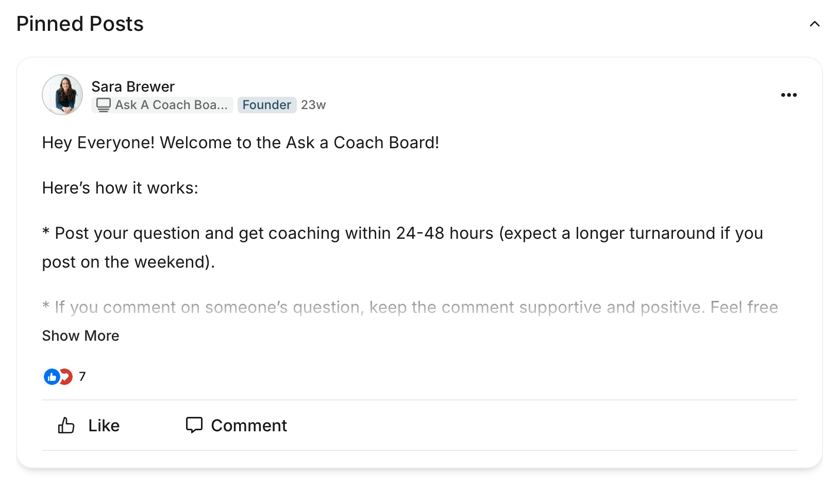Click the 'Hey Everyone! Welcome' post text
Image resolution: width=839 pixels, height=491 pixels.
[x=241, y=143]
